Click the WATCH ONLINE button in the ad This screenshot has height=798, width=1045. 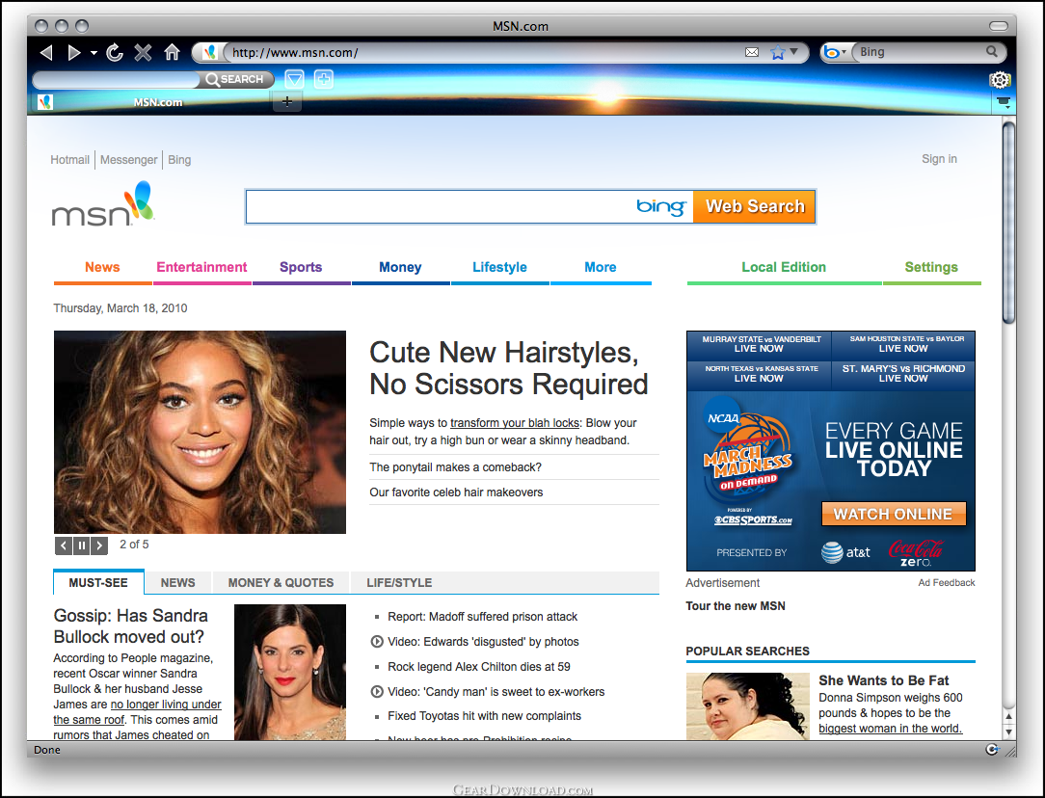pos(893,515)
